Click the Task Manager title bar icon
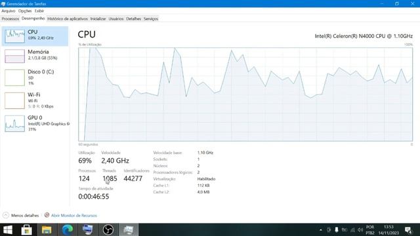This screenshot has width=420, height=236. coord(3,4)
